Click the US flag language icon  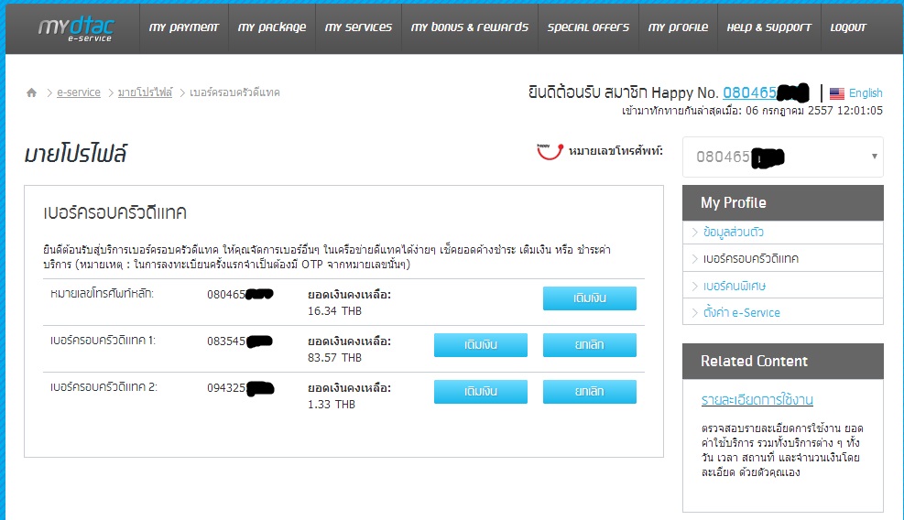coord(837,93)
